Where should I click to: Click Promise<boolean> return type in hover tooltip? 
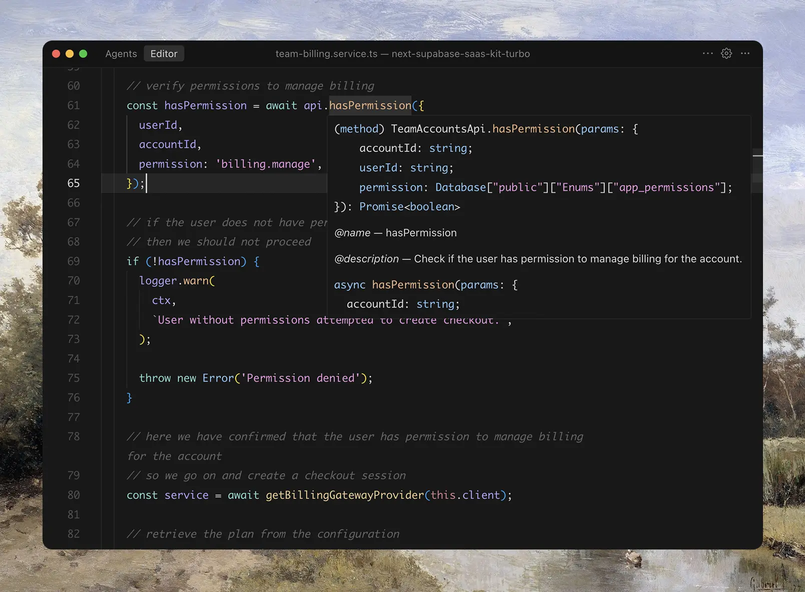pyautogui.click(x=409, y=207)
